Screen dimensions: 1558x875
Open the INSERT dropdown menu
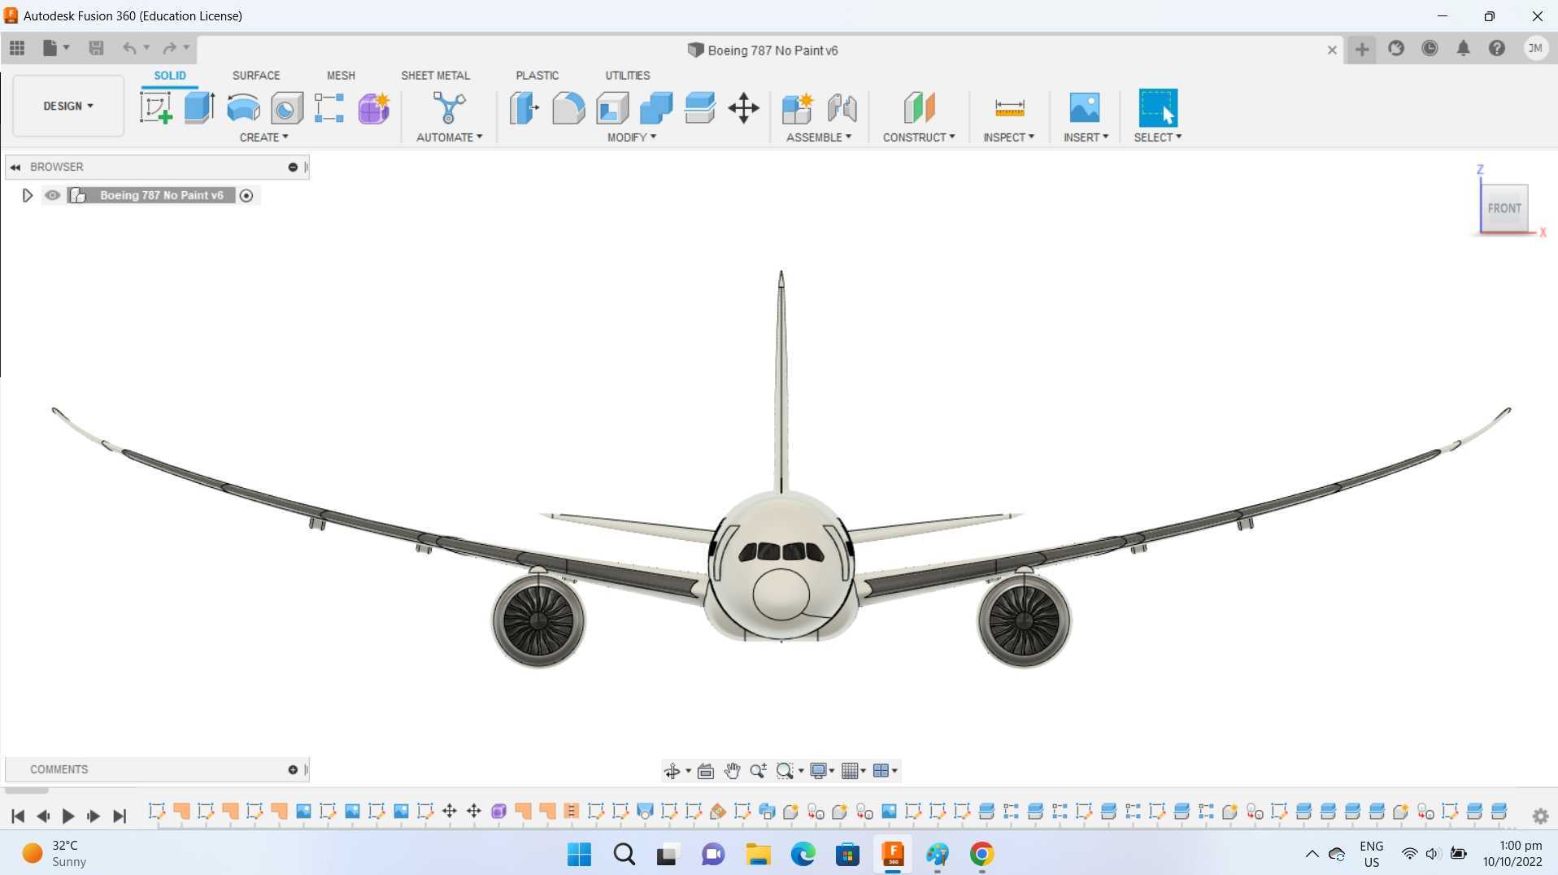point(1086,137)
